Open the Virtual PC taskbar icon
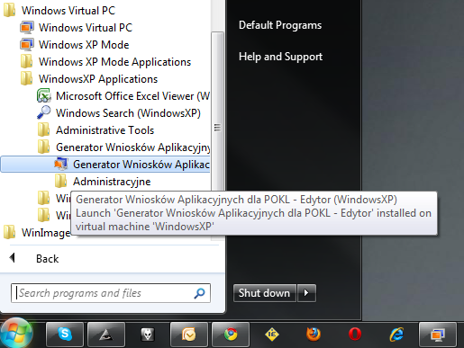Viewport: 464px width, 348px height. (438, 335)
